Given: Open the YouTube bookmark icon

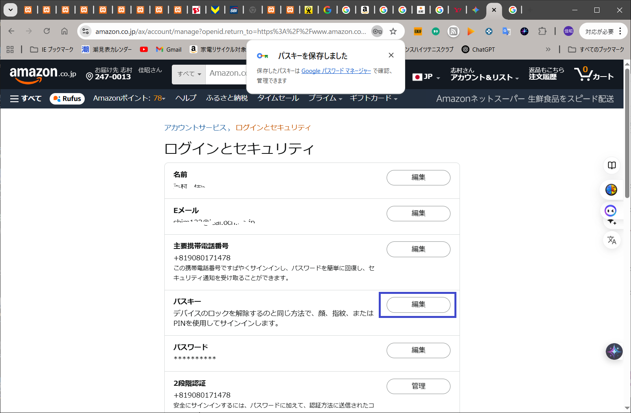Looking at the screenshot, I should (144, 49).
